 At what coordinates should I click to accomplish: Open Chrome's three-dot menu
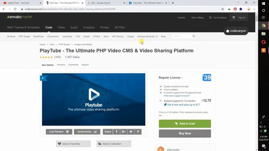pyautogui.click(x=254, y=9)
